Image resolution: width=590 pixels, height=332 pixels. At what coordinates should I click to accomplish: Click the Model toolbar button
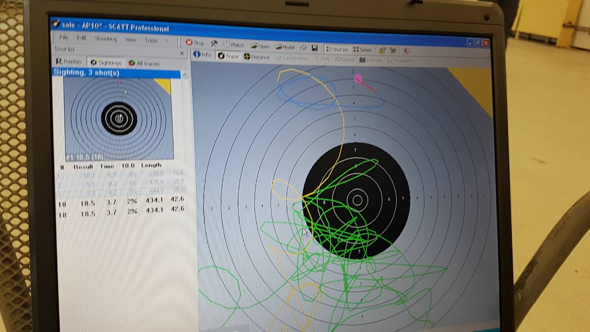click(x=285, y=47)
